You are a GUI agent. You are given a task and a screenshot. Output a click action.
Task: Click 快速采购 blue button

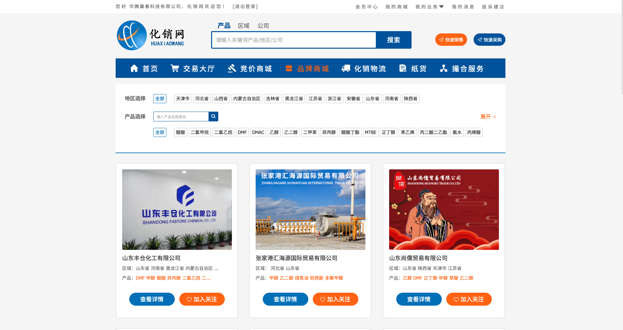[x=489, y=40]
